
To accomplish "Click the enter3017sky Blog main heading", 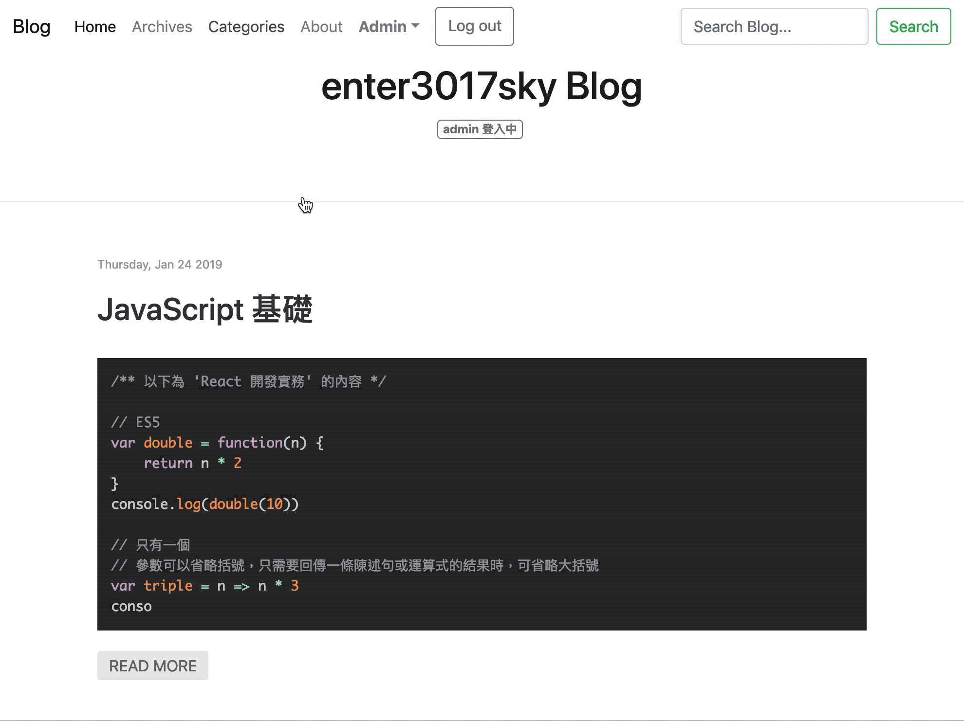I will tap(482, 87).
